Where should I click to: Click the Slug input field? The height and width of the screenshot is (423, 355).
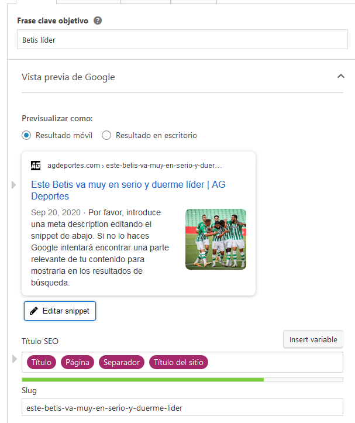click(x=182, y=407)
